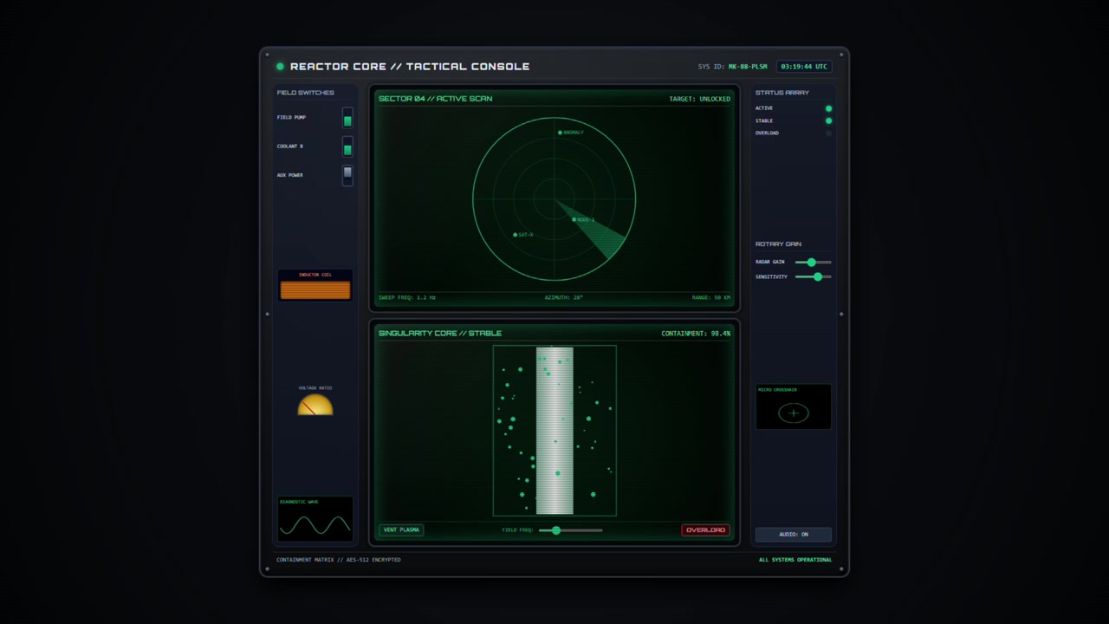Click the Sector 04 // Active Scan heading
Viewport: 1109px width, 624px height.
point(435,99)
